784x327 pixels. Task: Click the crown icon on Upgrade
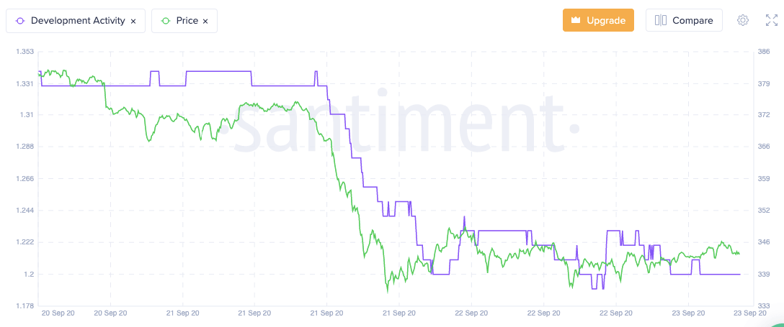(x=576, y=20)
